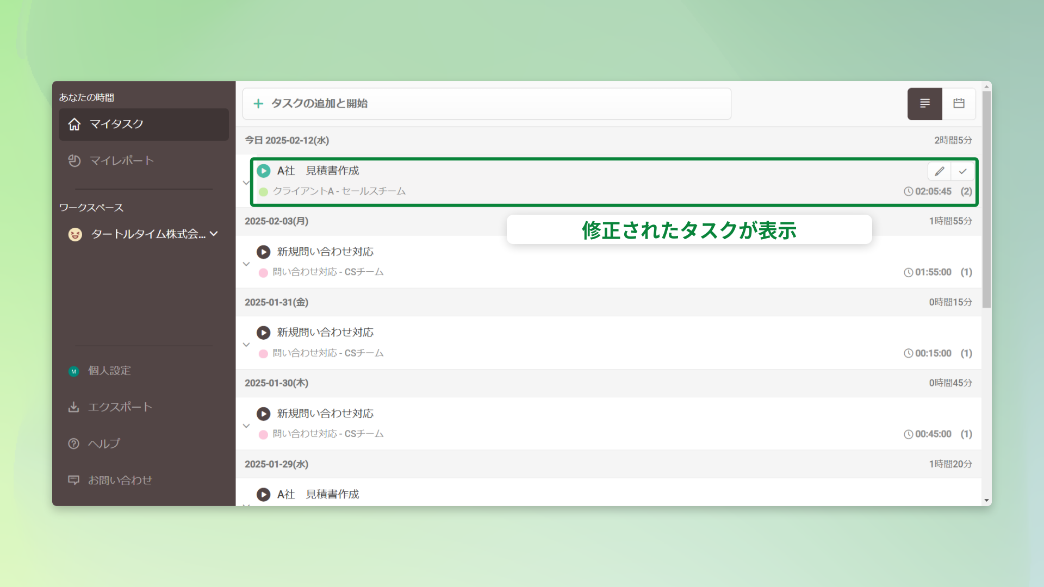Start the A社 見積書作成 timer
Viewport: 1044px width, 587px height.
click(263, 171)
